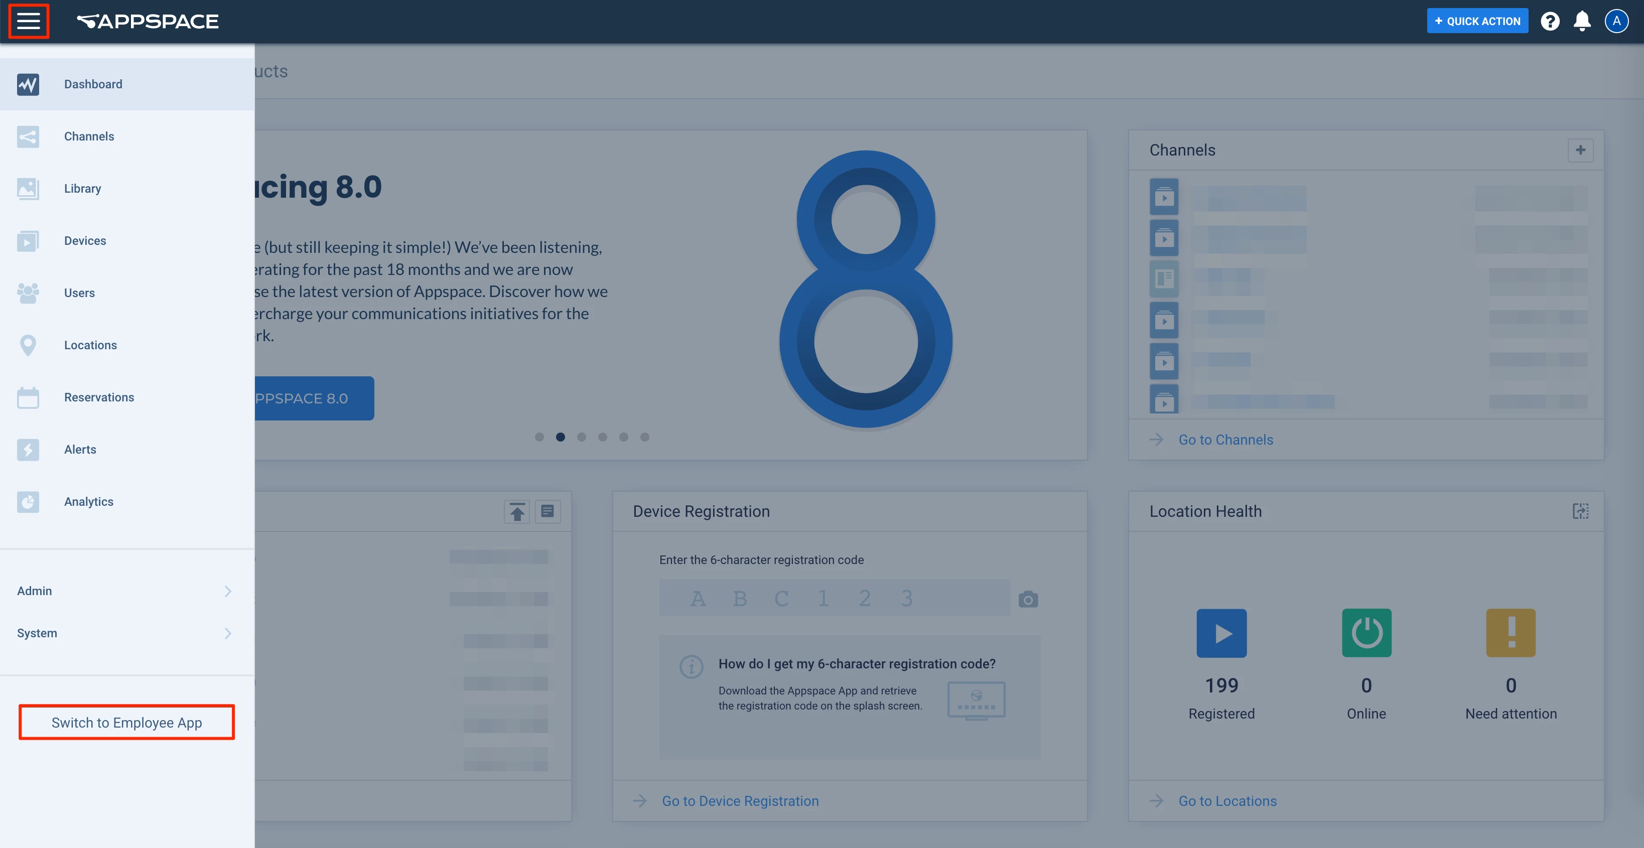1644x848 pixels.
Task: Click the Appspace logo
Action: [148, 21]
